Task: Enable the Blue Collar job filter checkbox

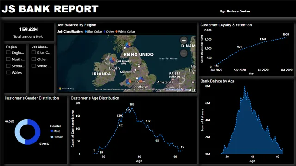Action: pos(34,52)
